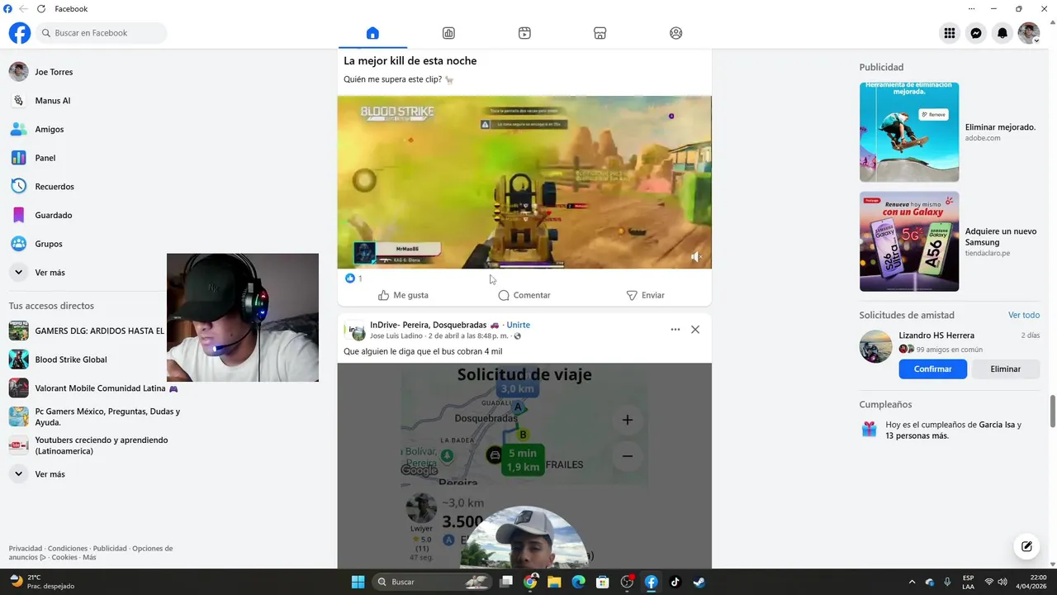This screenshot has height=595, width=1057.
Task: Open the Solicitud de viaje post image
Action: point(524,466)
